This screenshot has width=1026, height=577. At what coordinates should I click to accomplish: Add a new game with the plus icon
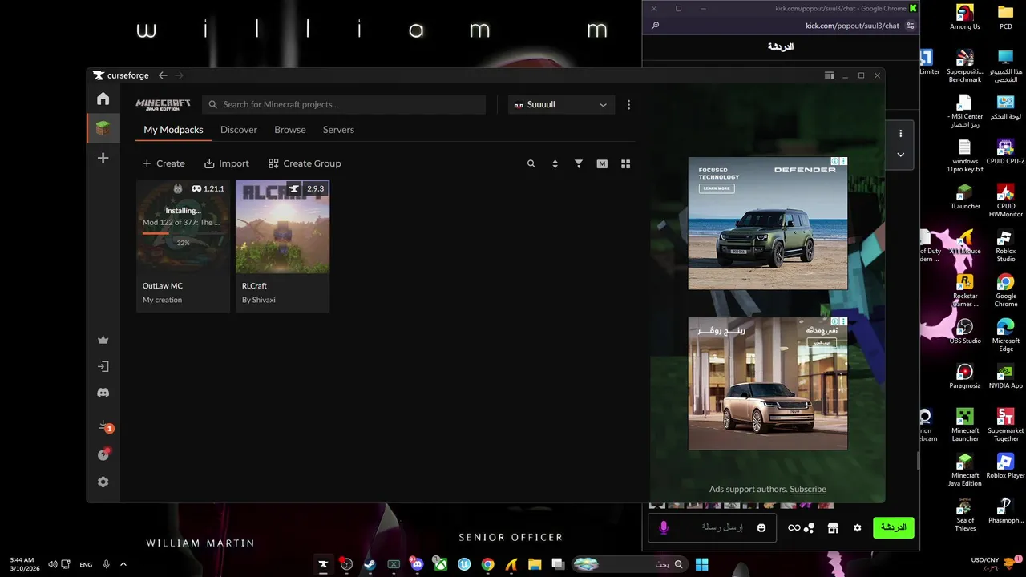tap(103, 159)
